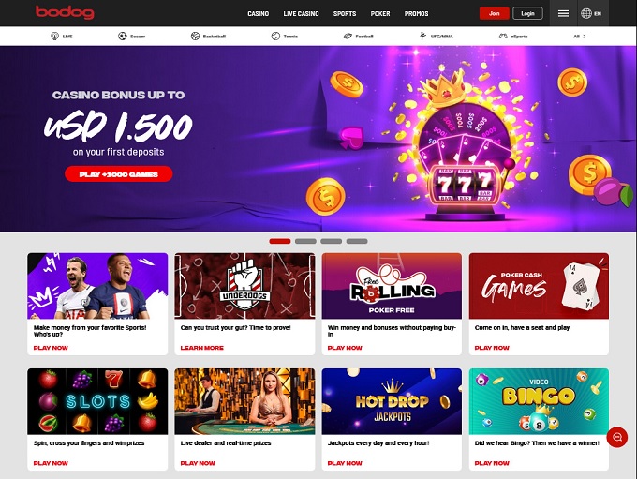This screenshot has width=637, height=479.
Task: Open the Hot Drop Jackpots thumbnail
Action: [392, 401]
